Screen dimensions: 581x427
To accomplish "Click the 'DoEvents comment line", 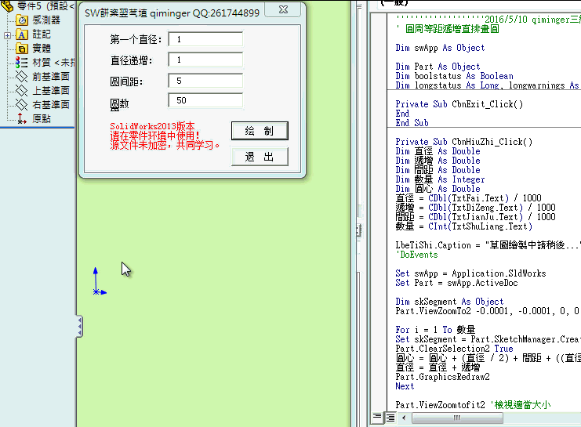I will pyautogui.click(x=417, y=255).
